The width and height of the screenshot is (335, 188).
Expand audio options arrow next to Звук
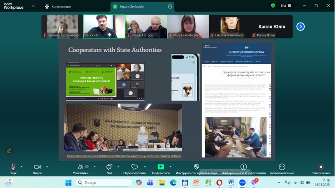click(22, 166)
